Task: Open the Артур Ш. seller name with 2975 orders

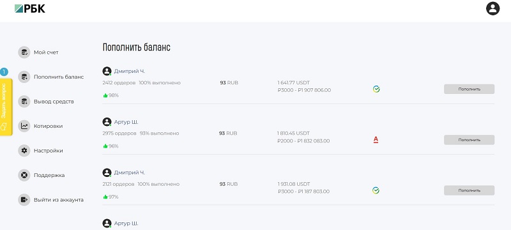Action: 126,122
